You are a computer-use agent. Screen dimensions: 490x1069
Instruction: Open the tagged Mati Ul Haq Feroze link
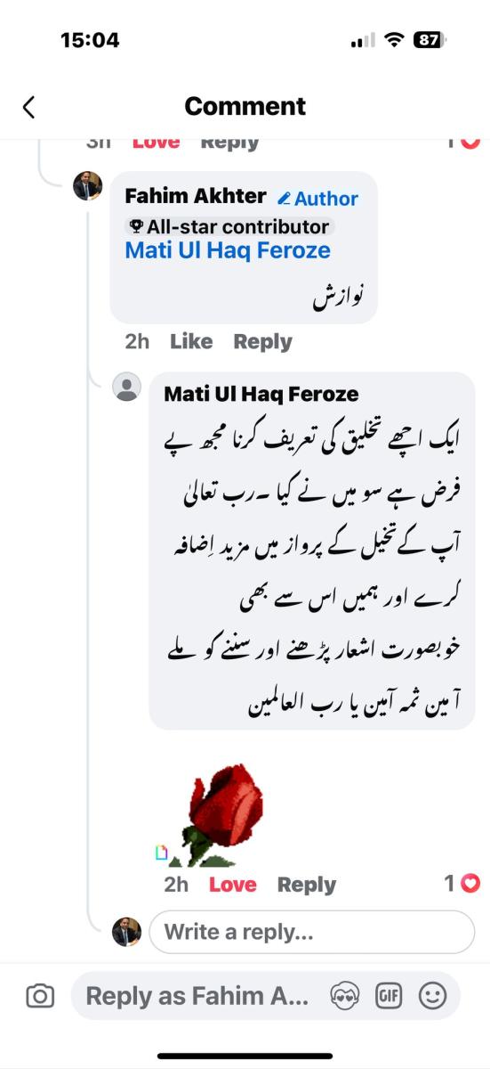pos(228,250)
